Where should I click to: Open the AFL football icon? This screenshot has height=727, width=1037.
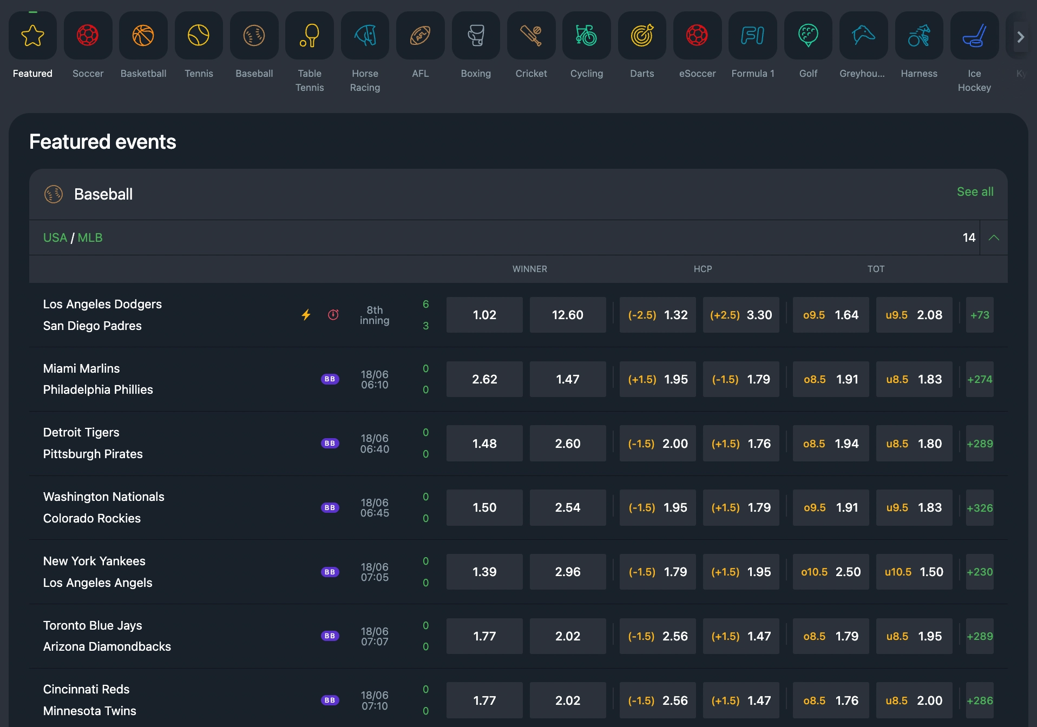pyautogui.click(x=421, y=36)
